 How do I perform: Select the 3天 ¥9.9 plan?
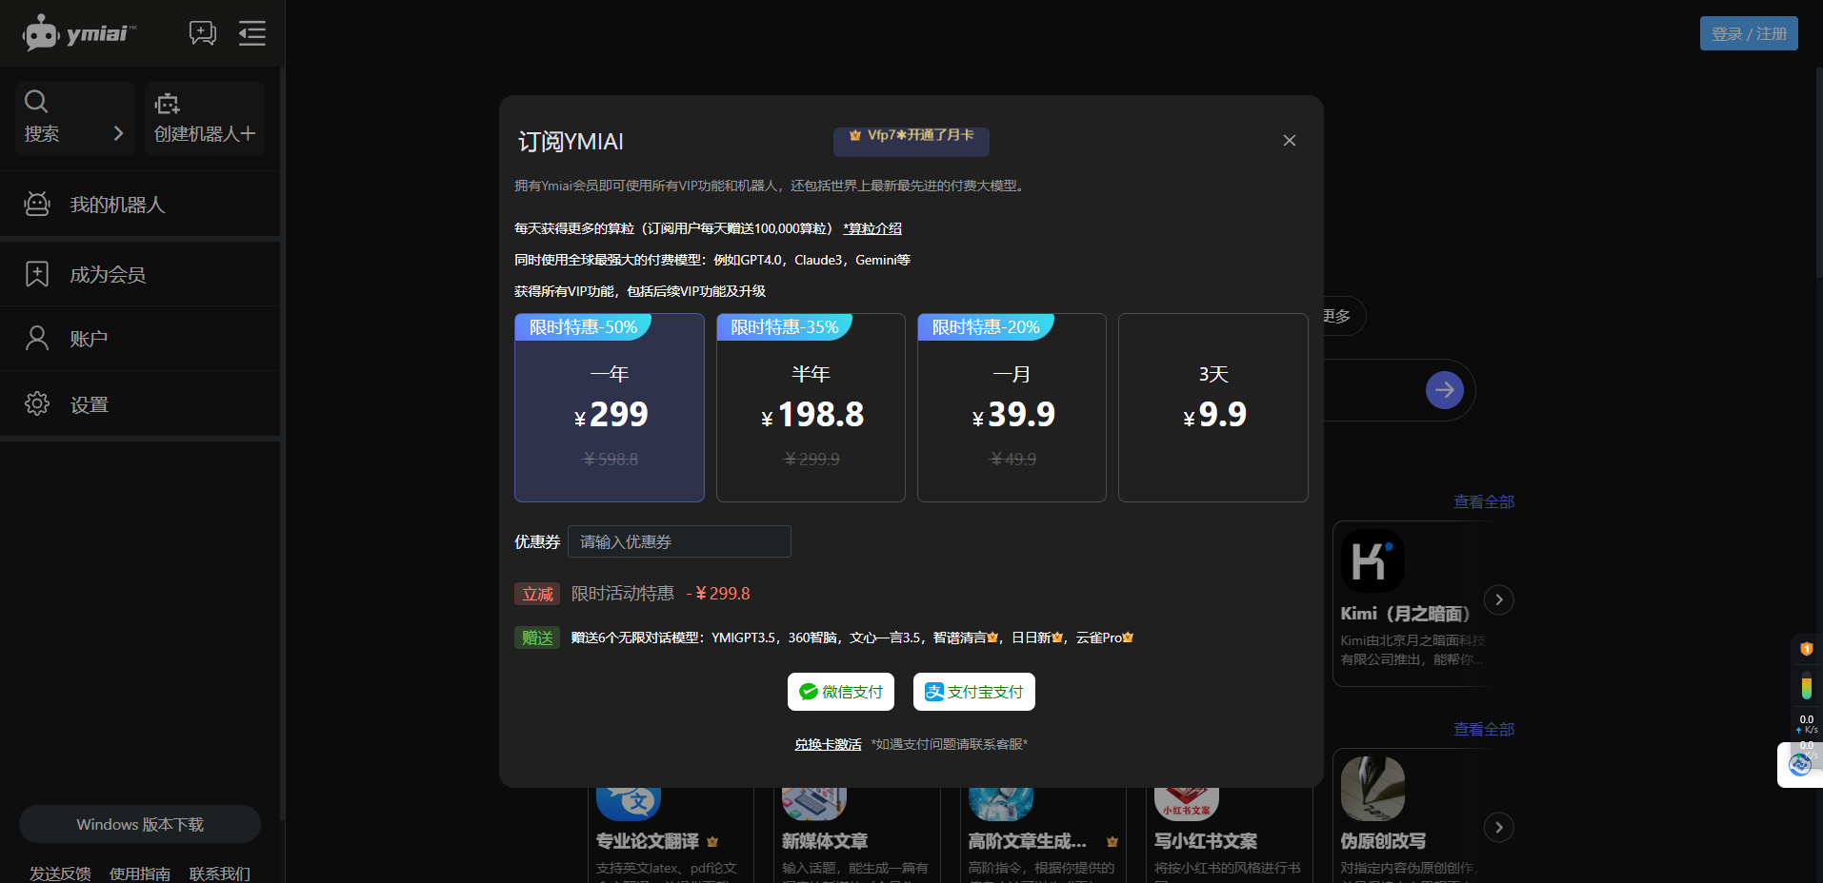[1212, 408]
